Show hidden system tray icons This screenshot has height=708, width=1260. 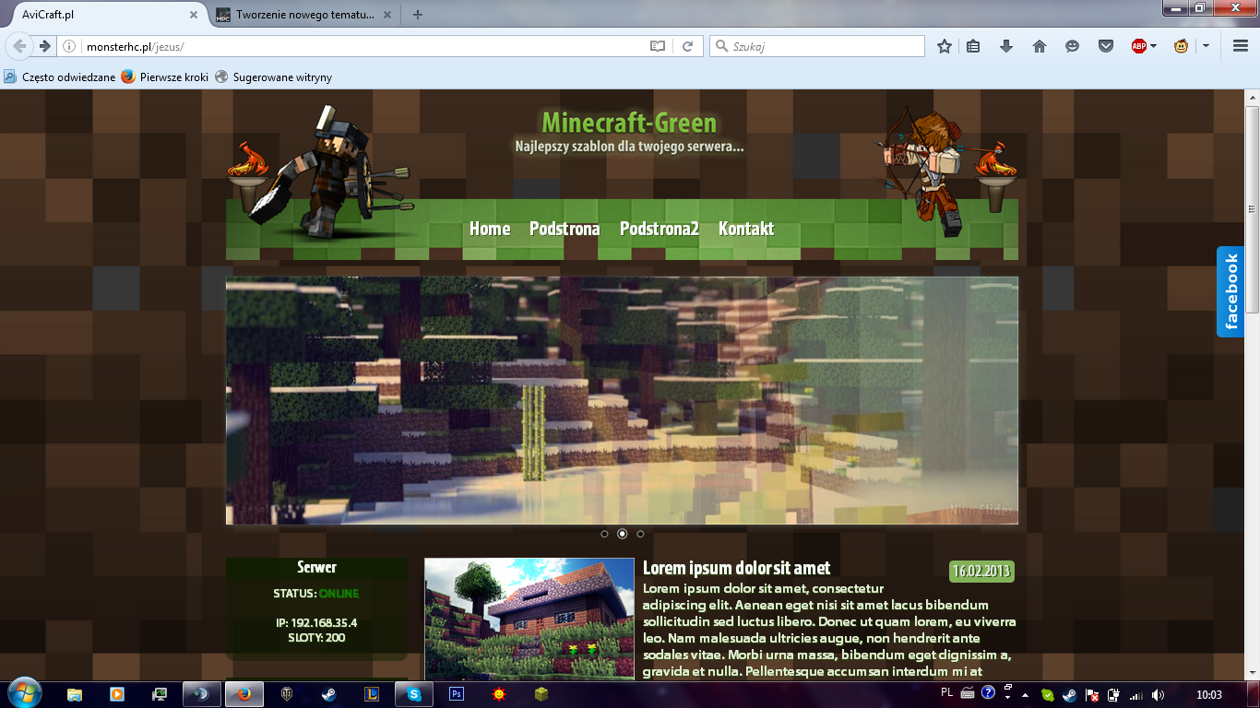tap(1025, 695)
